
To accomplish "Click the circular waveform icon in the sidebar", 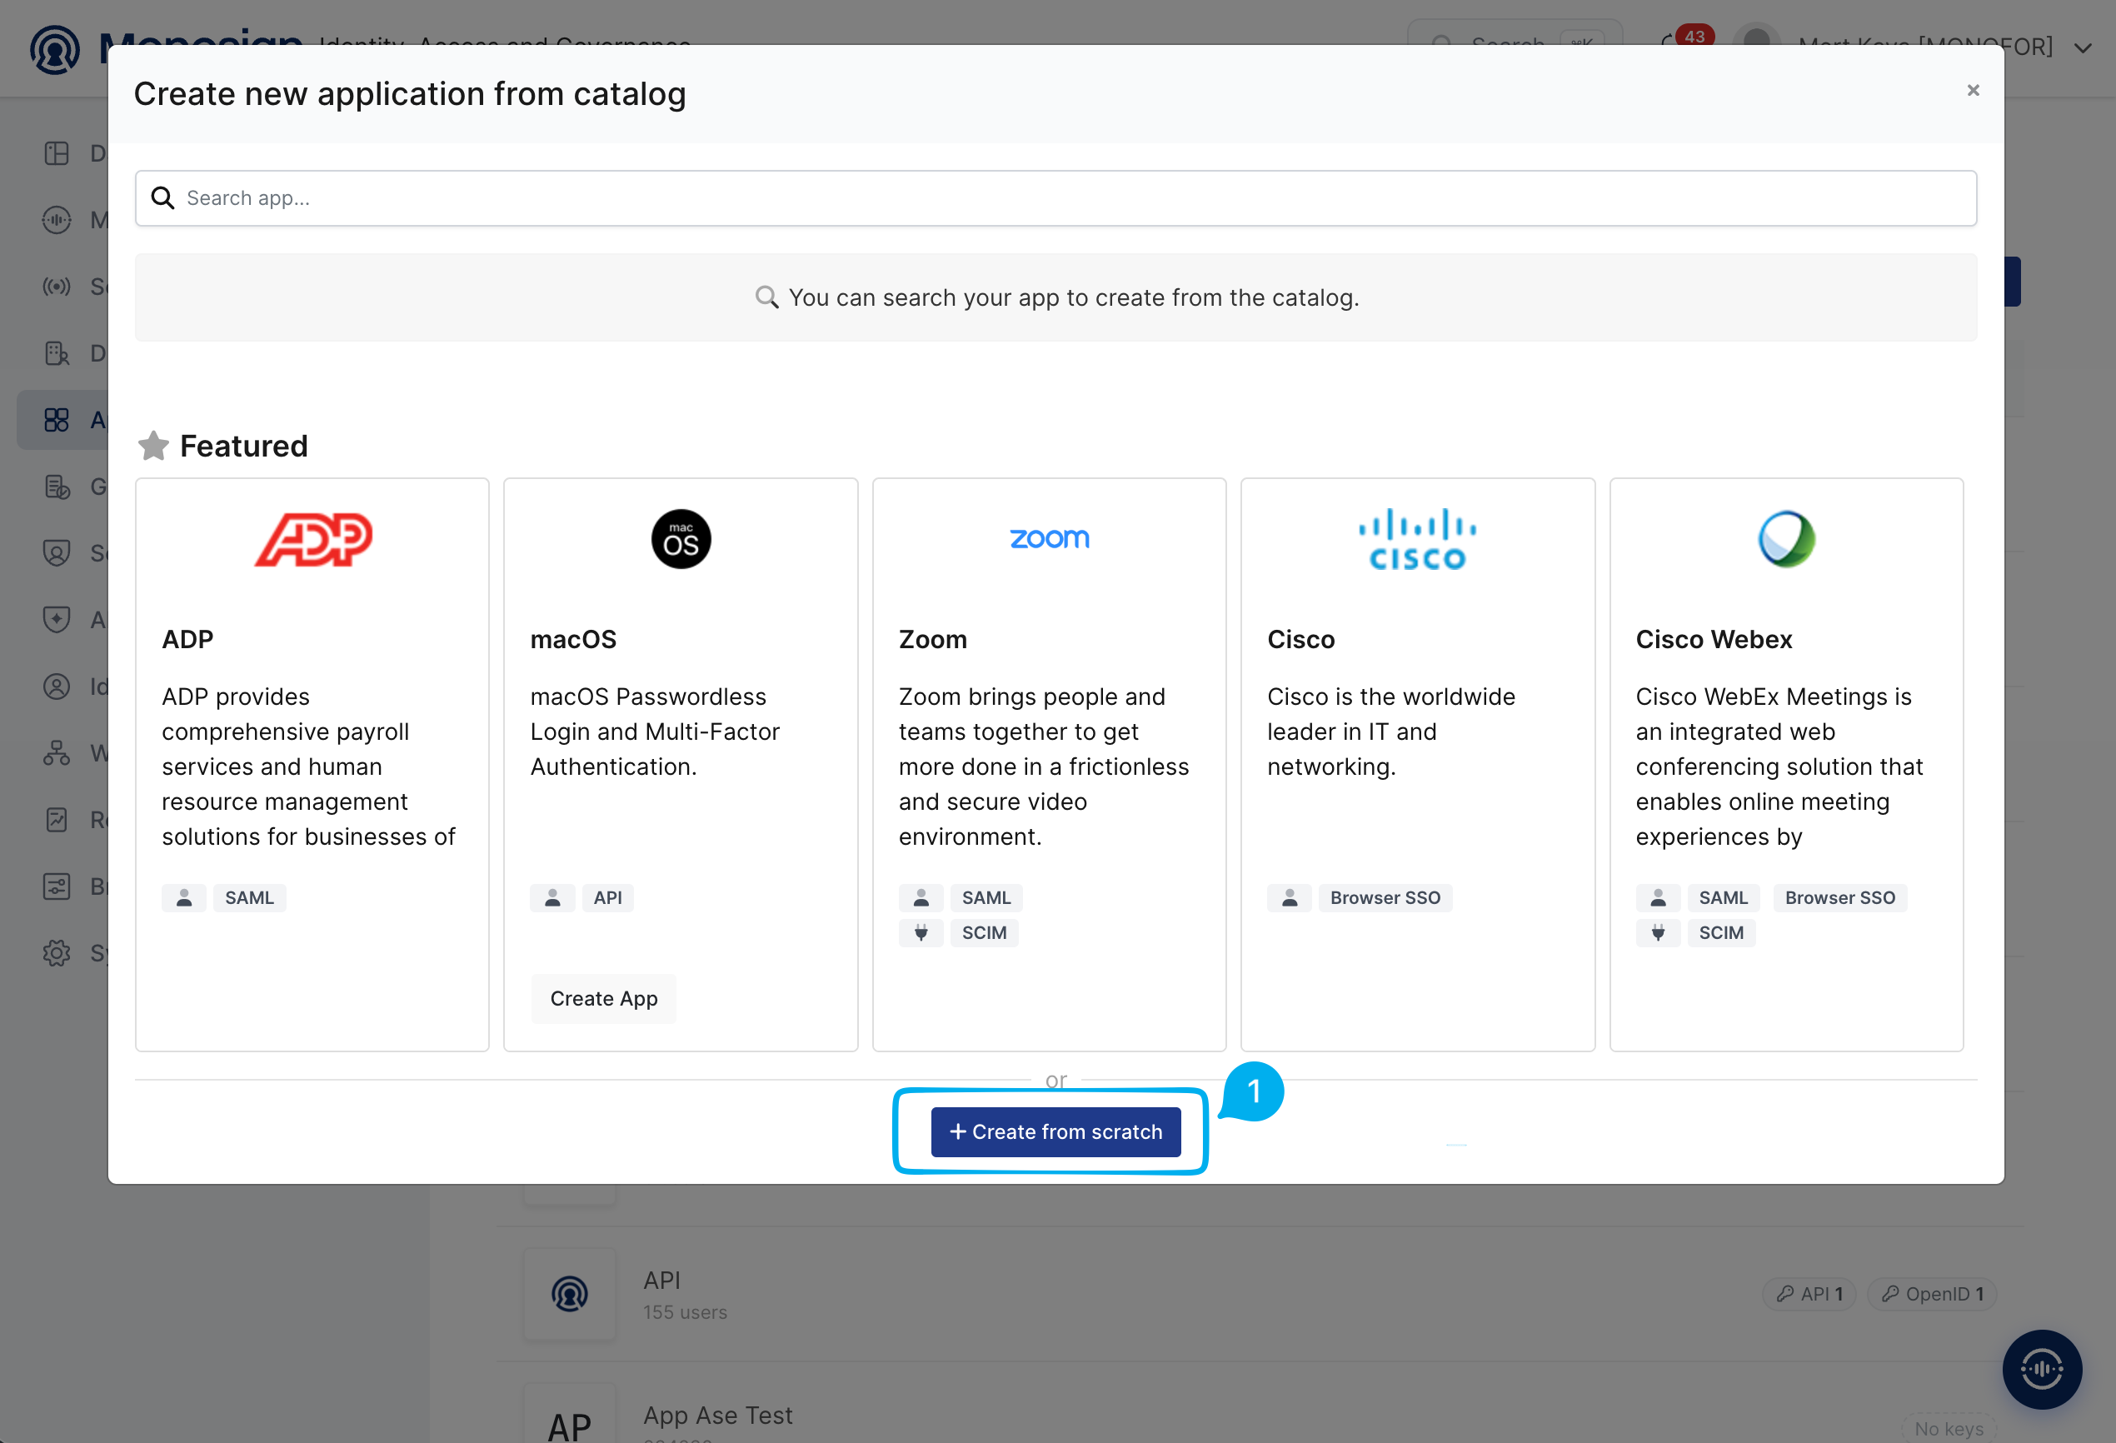I will 57,219.
